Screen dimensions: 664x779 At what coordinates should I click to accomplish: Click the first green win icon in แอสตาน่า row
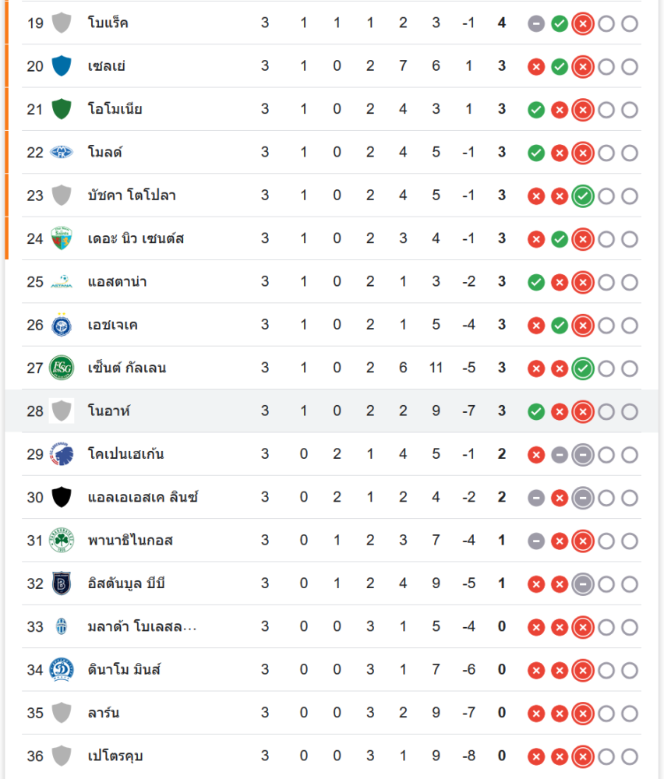pos(535,281)
